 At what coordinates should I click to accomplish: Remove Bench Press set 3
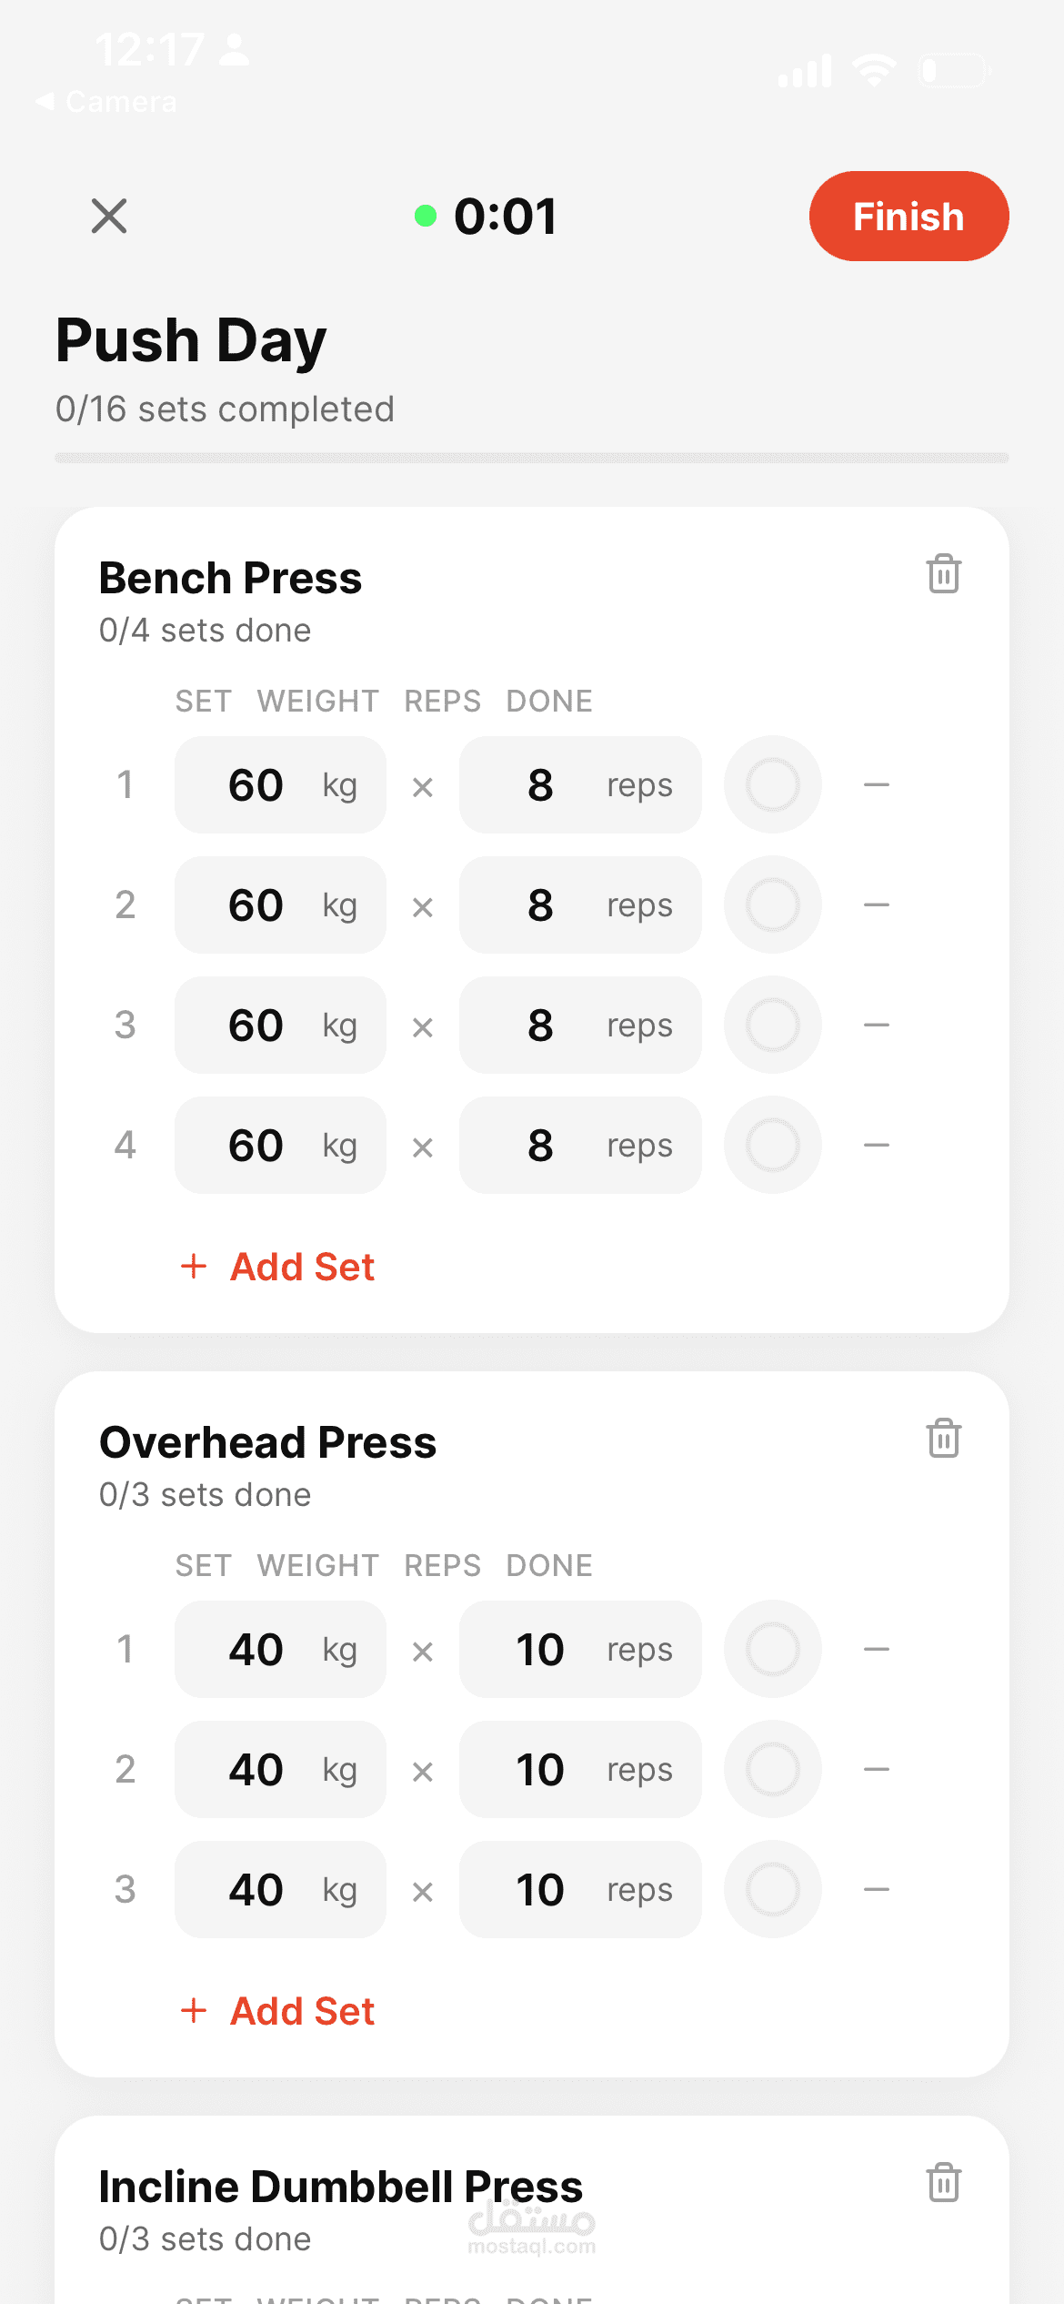tap(876, 1025)
